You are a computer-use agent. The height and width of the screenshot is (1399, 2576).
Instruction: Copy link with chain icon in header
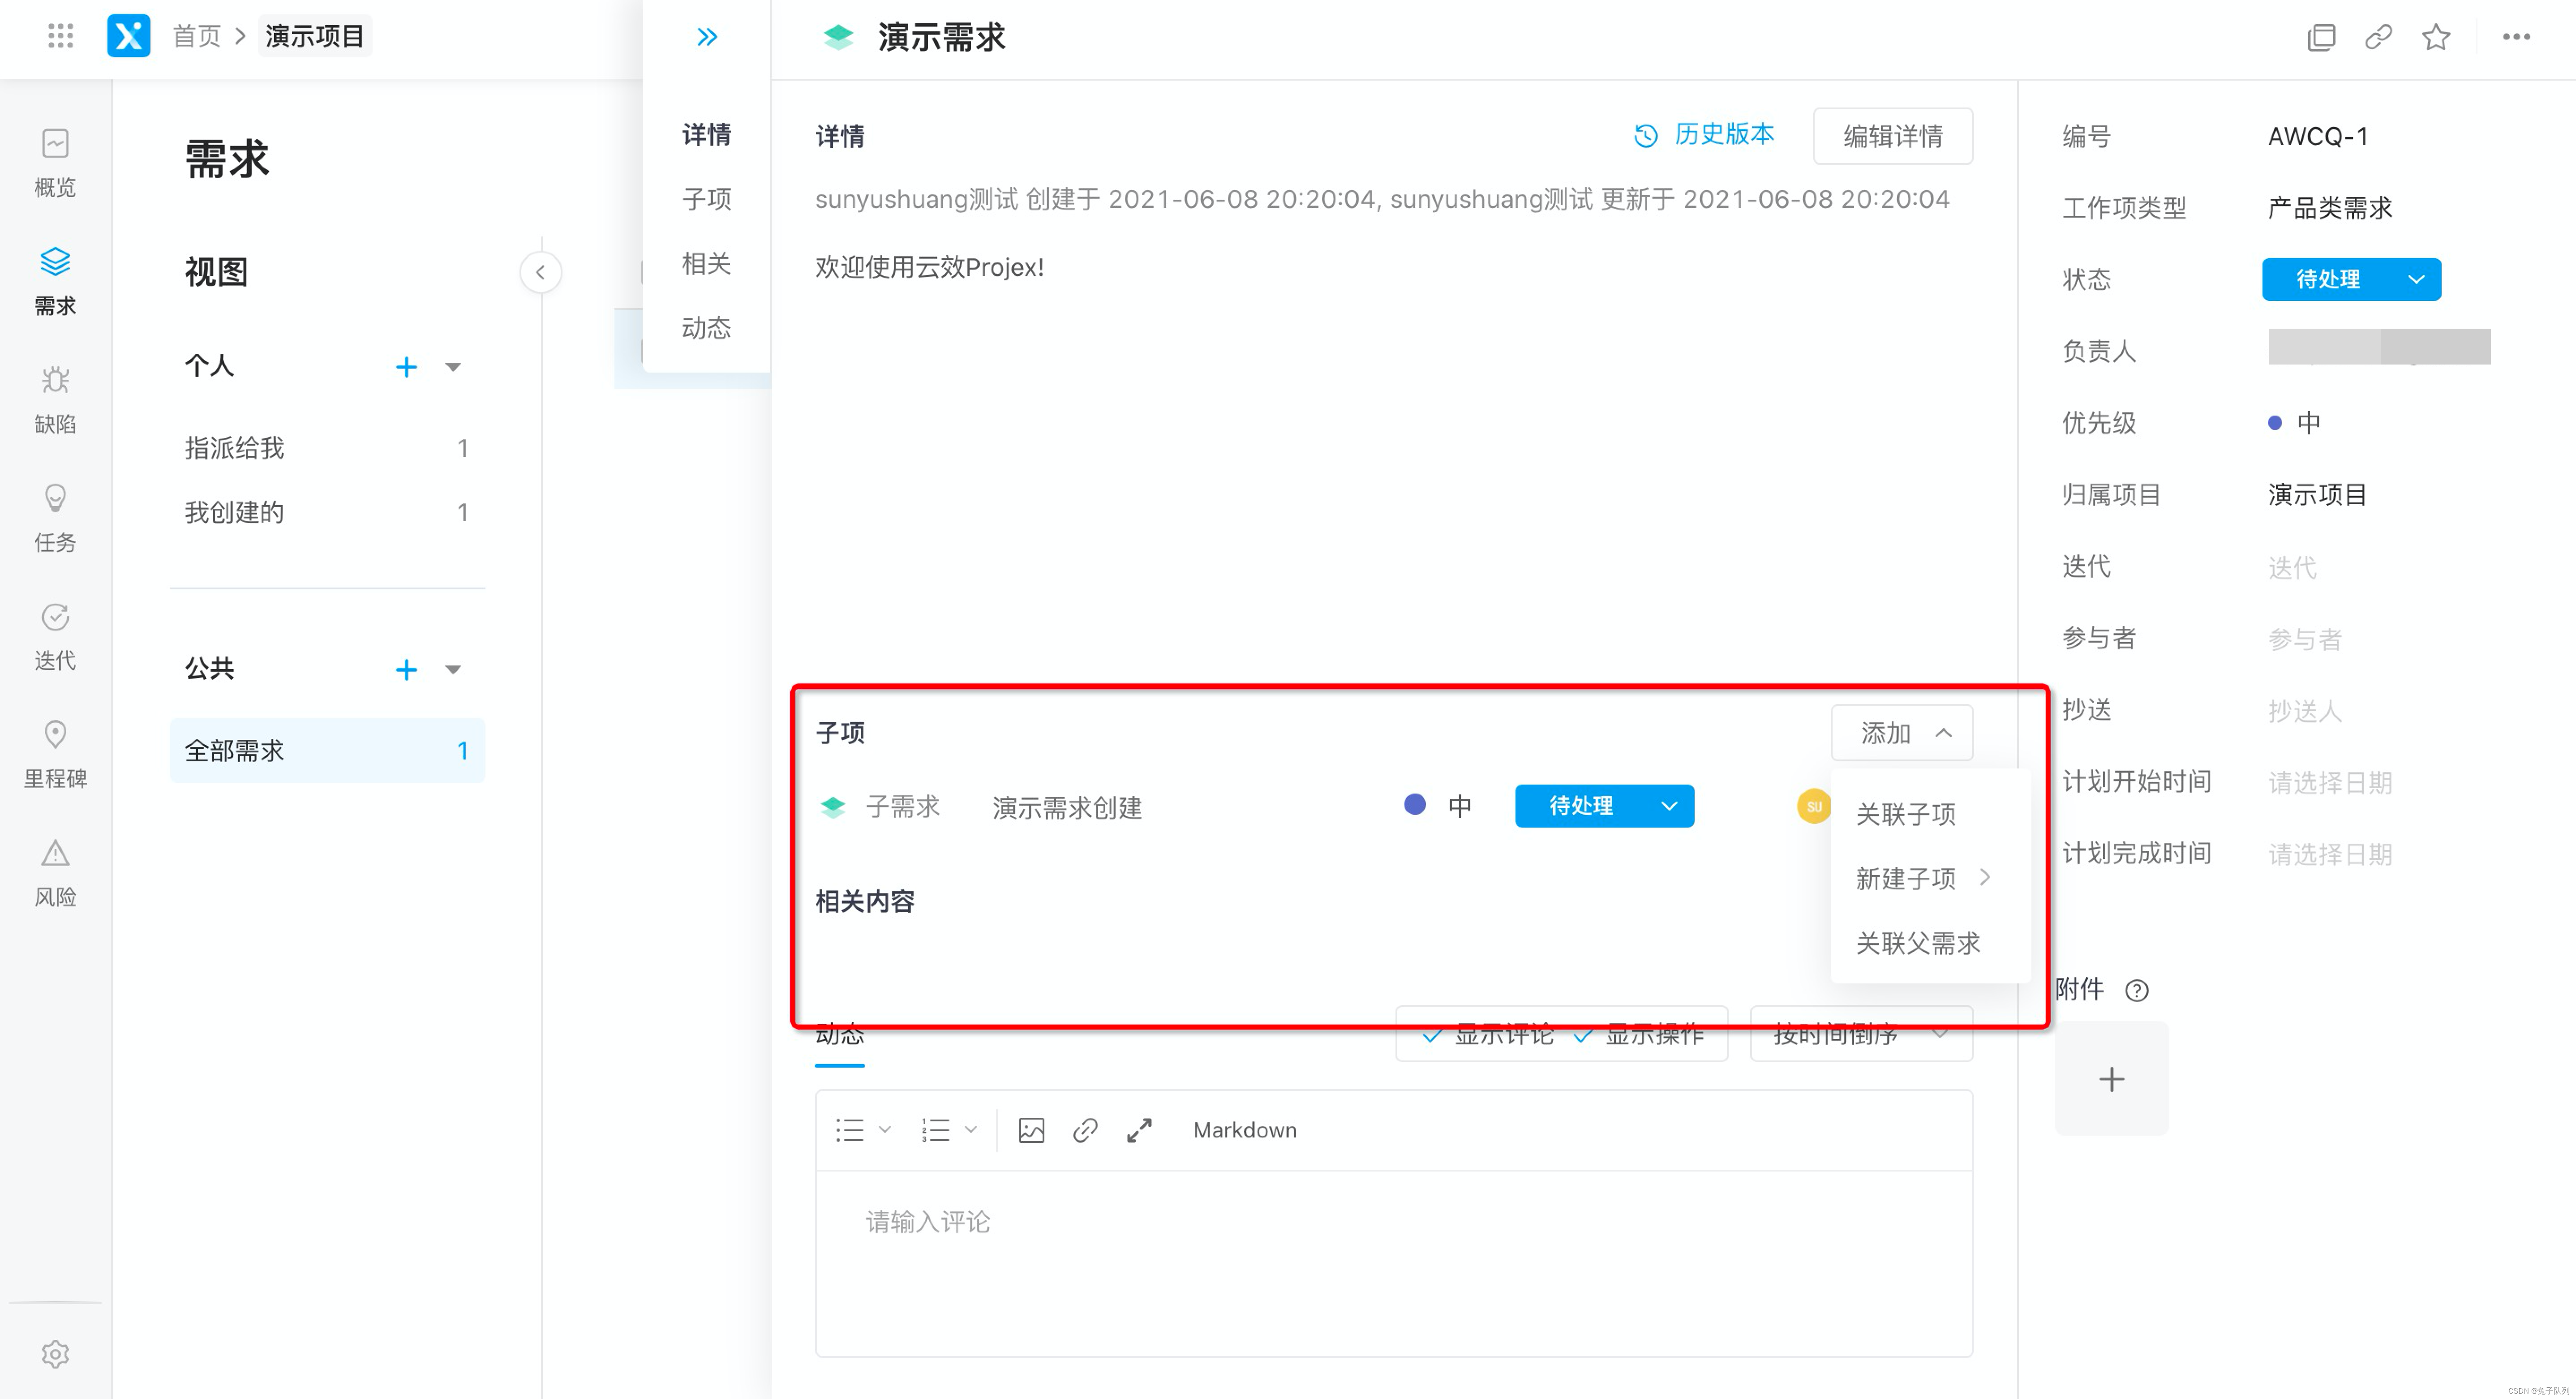click(2378, 37)
